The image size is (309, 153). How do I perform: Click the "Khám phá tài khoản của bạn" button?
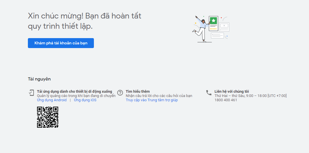(x=61, y=43)
